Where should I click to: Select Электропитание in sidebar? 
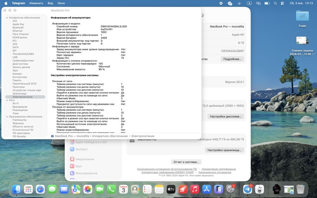click(25, 97)
